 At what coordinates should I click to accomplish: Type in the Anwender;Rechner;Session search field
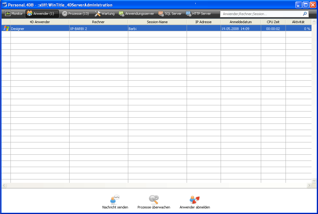tap(261, 14)
